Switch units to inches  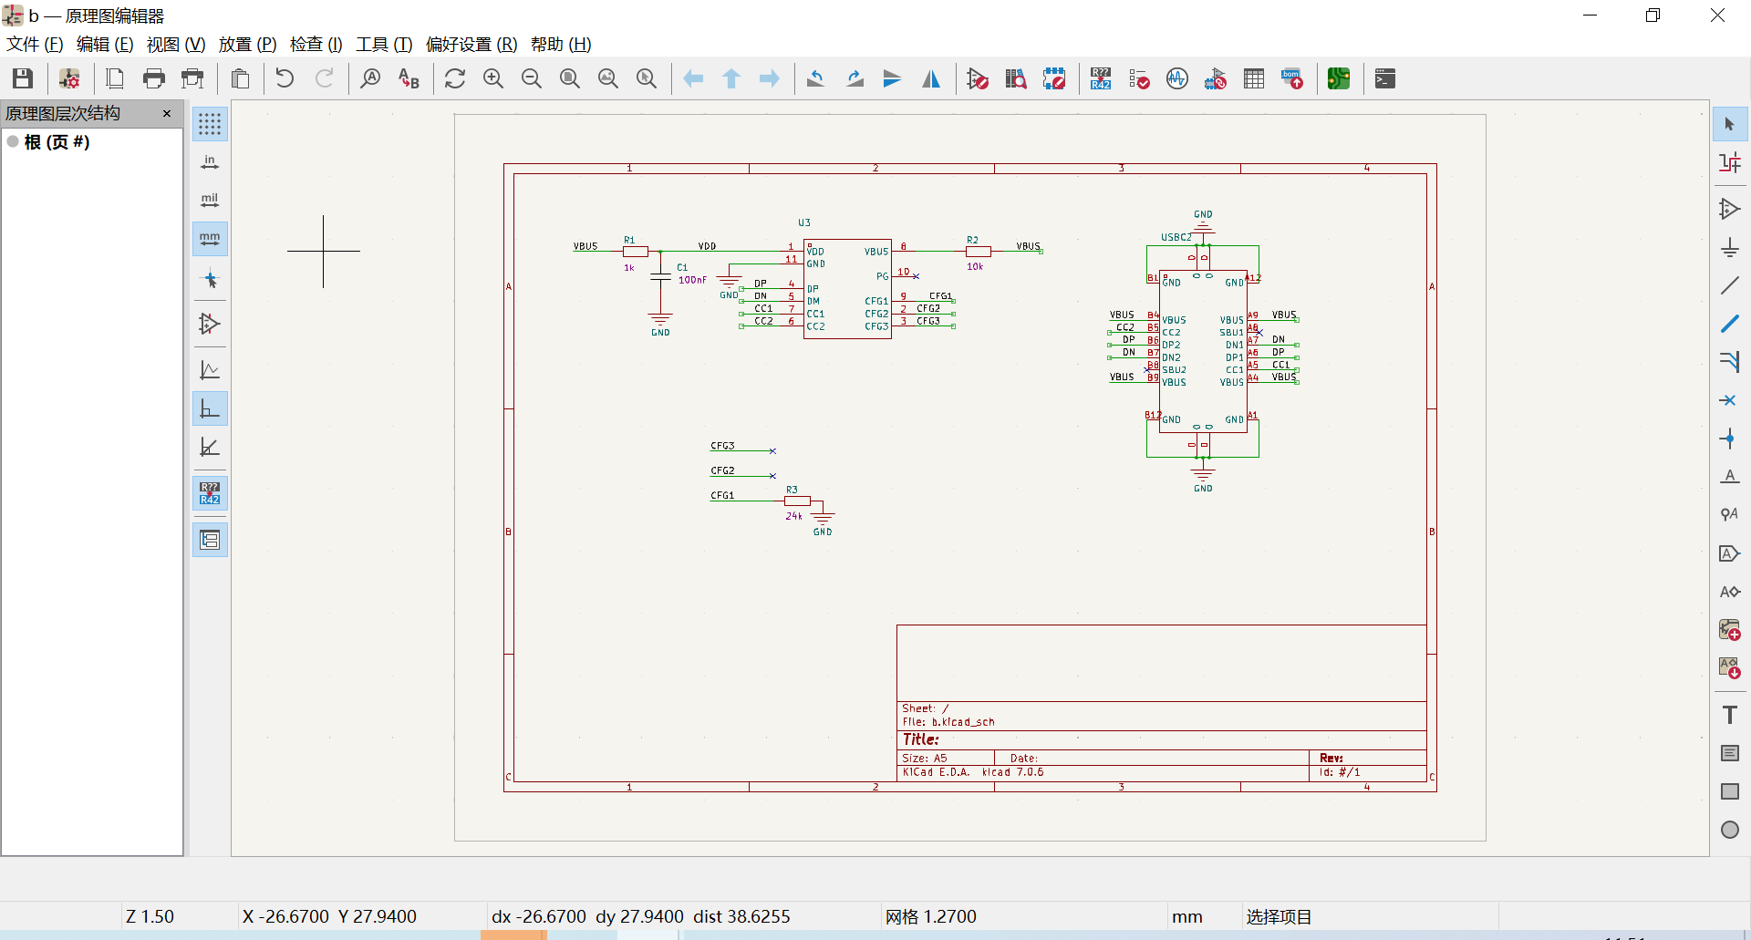pos(210,162)
